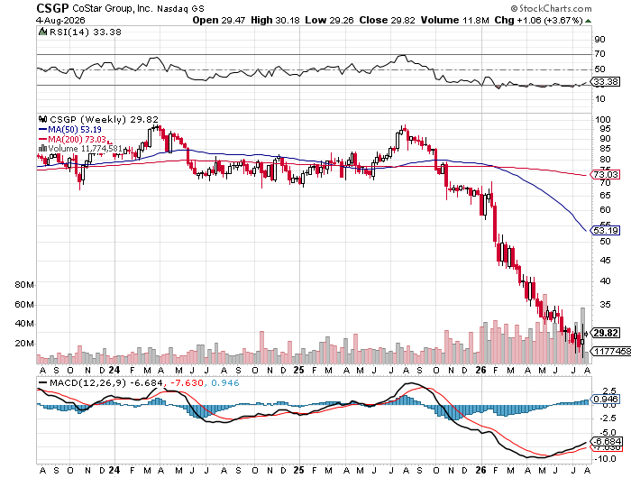Viewport: 631px width, 478px height.
Task: Click the RSI(14) 33.38 legend text
Action: [85, 32]
